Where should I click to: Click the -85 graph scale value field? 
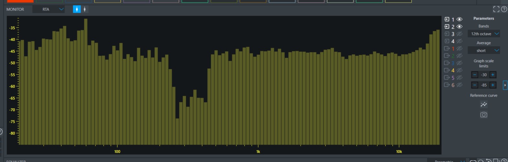click(x=484, y=85)
